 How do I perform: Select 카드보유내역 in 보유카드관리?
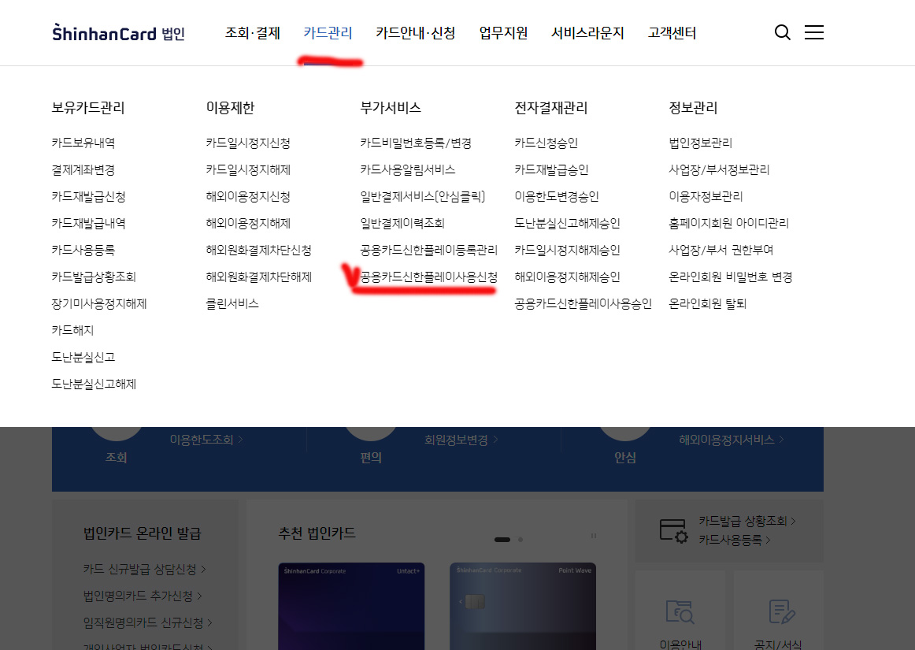(x=83, y=143)
